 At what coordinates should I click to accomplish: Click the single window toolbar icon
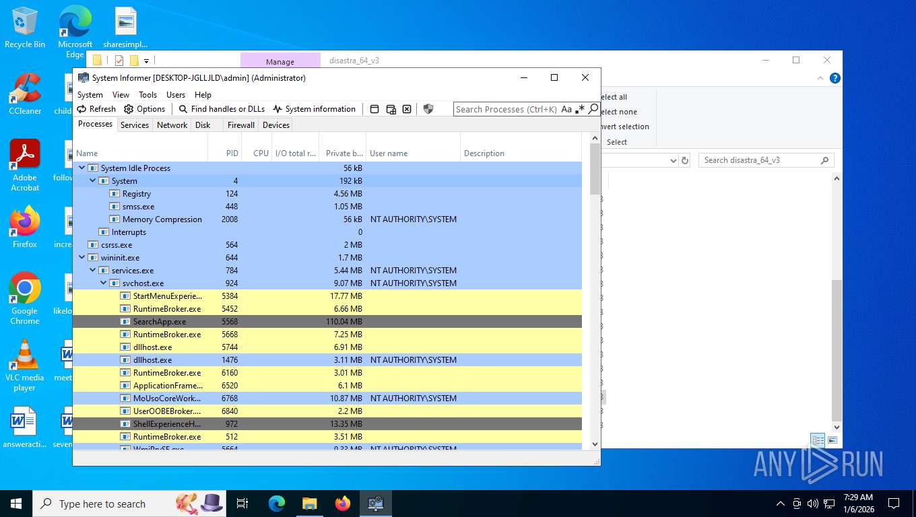point(374,109)
